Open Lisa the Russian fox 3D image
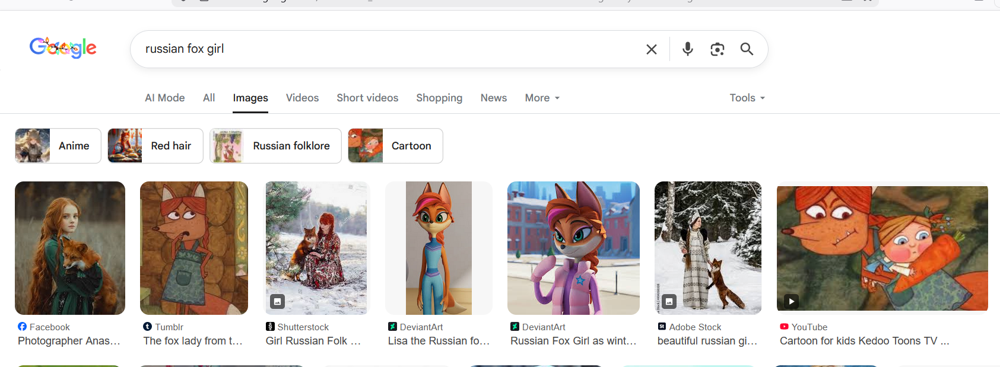The width and height of the screenshot is (1000, 367). pyautogui.click(x=439, y=248)
